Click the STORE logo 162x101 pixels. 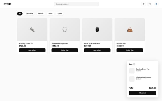pyautogui.click(x=7, y=4)
